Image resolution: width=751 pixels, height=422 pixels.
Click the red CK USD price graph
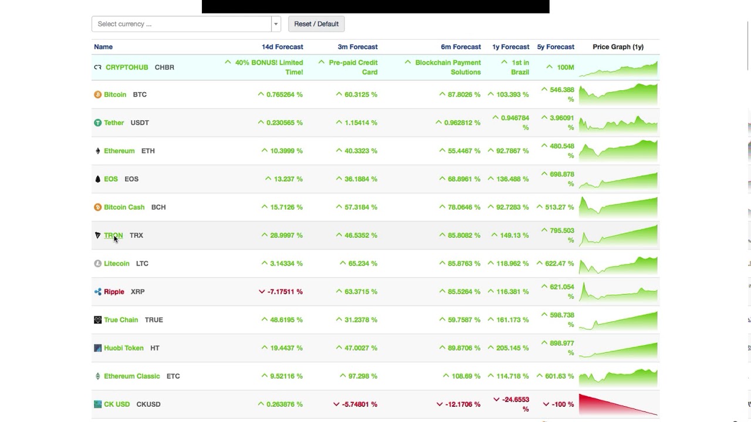tap(618, 404)
